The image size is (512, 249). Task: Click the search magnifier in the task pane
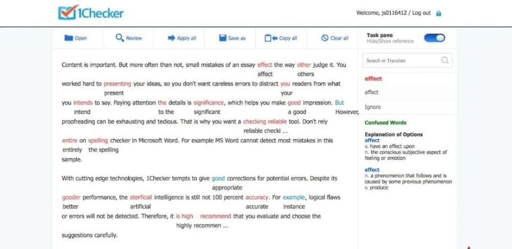445,61
